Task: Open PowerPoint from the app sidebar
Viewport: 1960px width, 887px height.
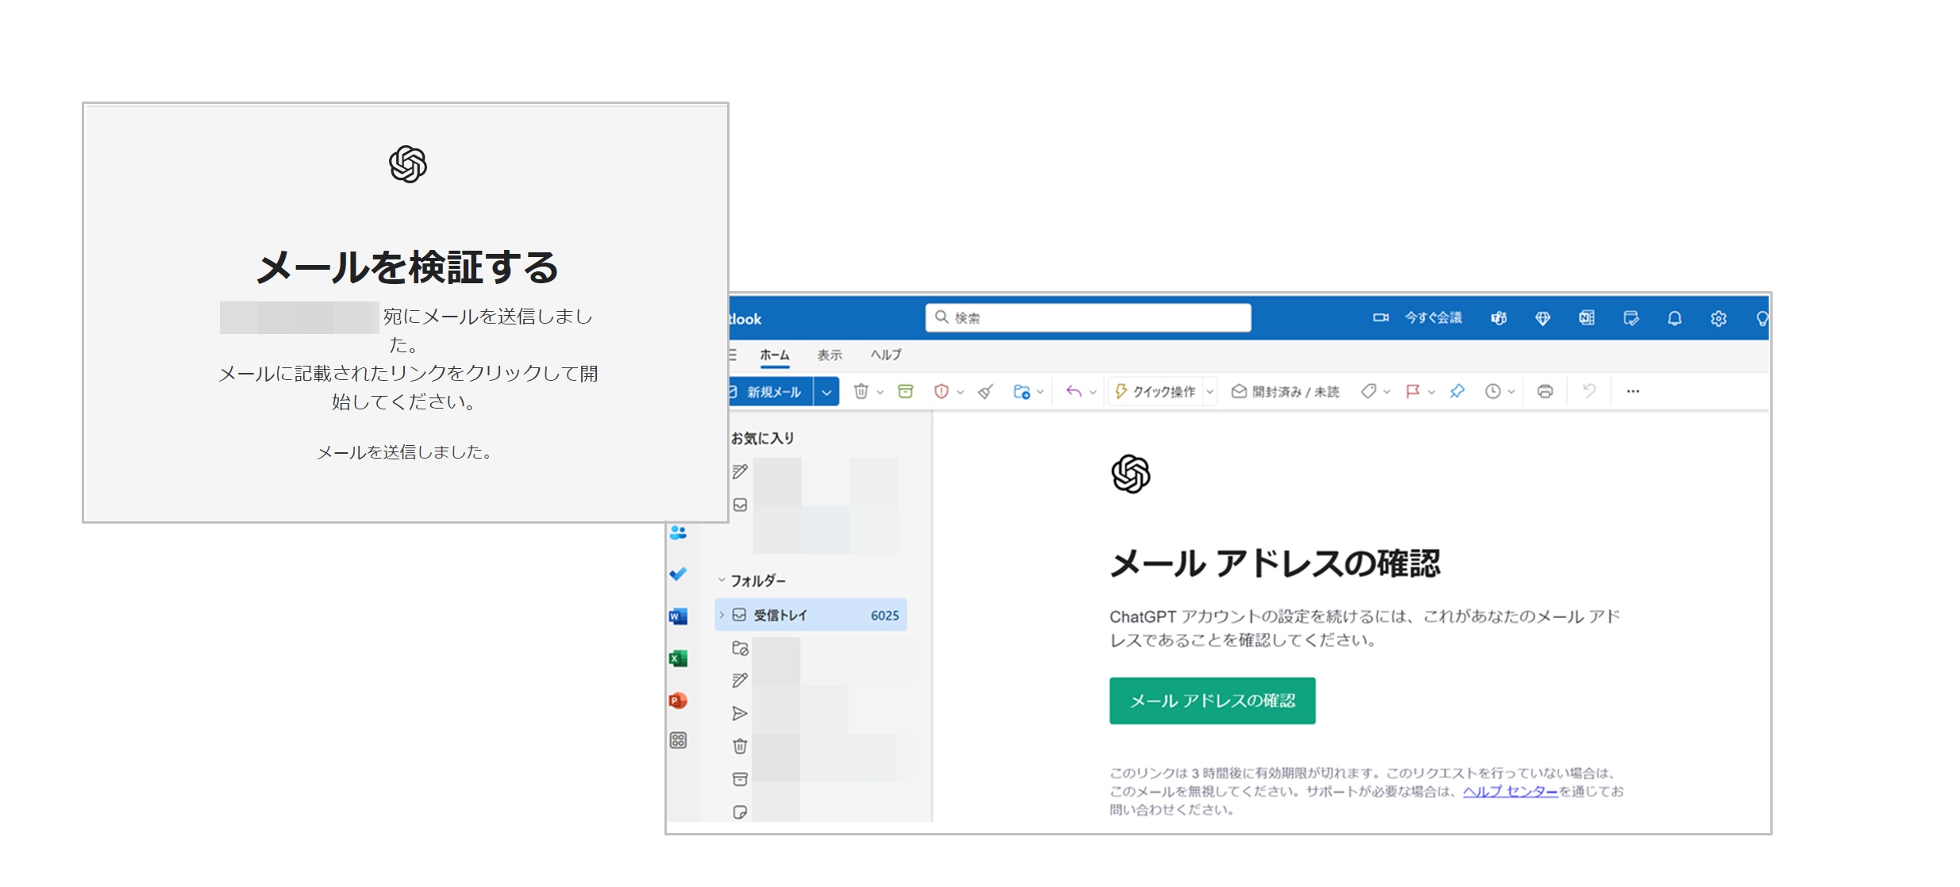Action: 678,701
